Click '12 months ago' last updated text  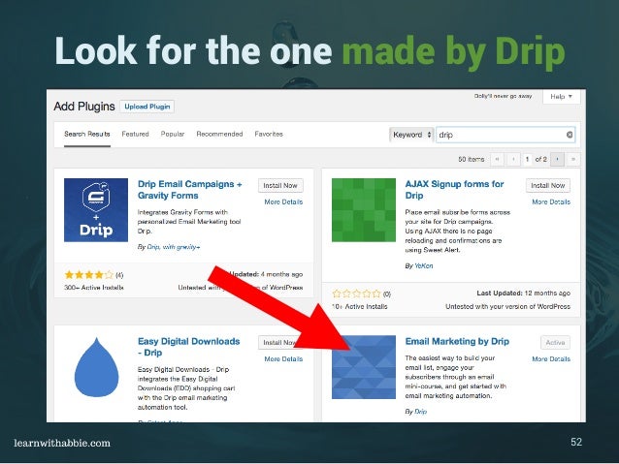tap(547, 294)
